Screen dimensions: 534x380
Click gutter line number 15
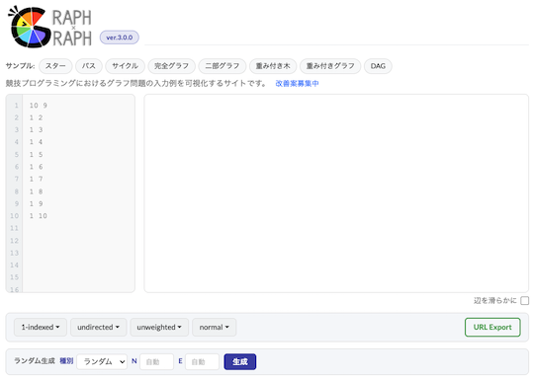coord(14,277)
